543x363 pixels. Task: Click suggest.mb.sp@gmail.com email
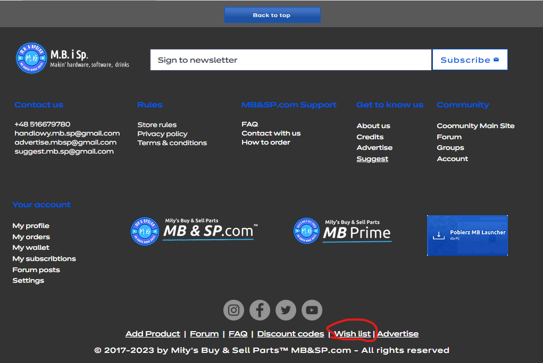click(x=64, y=151)
